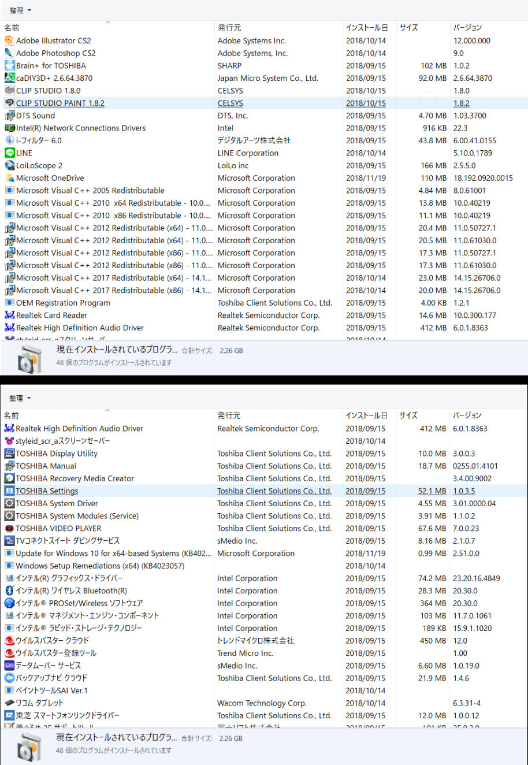Click the version 18.192.0920.0015
The width and height of the screenshot is (528, 765).
[x=483, y=179]
